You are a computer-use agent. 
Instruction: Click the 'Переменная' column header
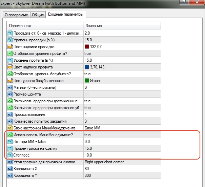point(45,26)
